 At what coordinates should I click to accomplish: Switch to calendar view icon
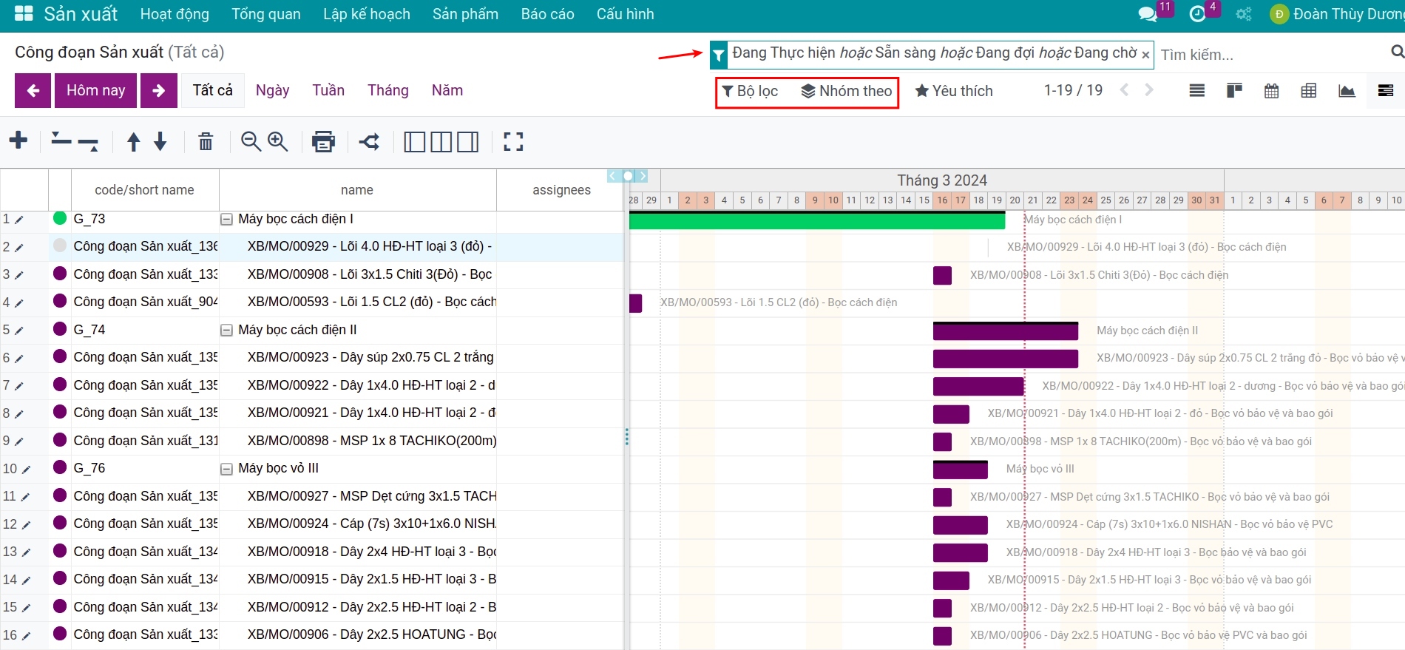click(x=1271, y=90)
